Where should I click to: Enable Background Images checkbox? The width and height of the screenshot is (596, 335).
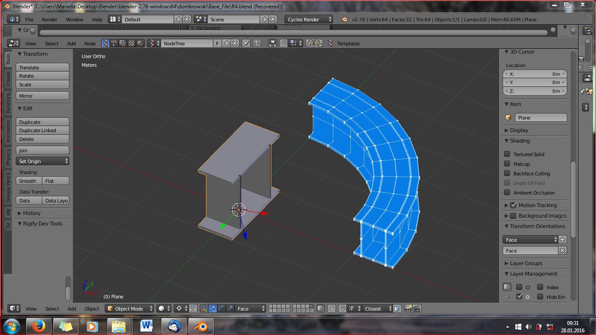point(513,215)
